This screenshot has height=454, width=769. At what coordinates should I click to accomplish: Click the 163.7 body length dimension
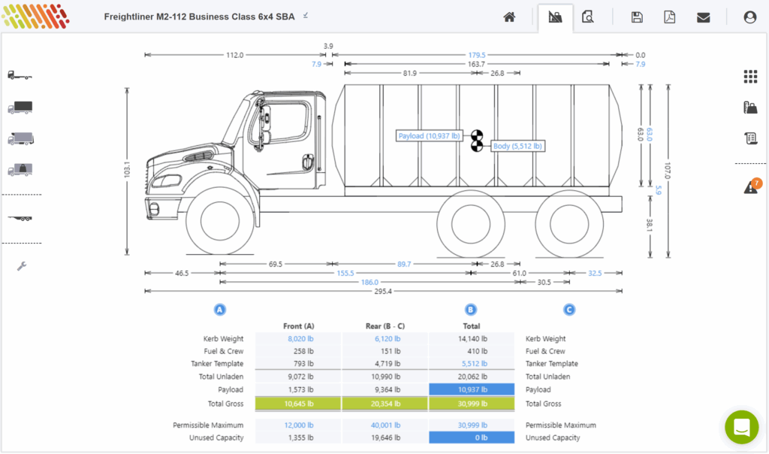click(x=475, y=65)
